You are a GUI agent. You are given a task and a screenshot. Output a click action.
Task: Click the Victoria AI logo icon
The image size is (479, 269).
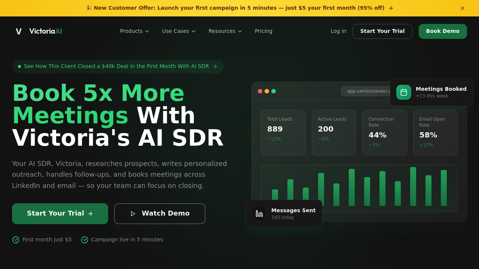pos(19,31)
